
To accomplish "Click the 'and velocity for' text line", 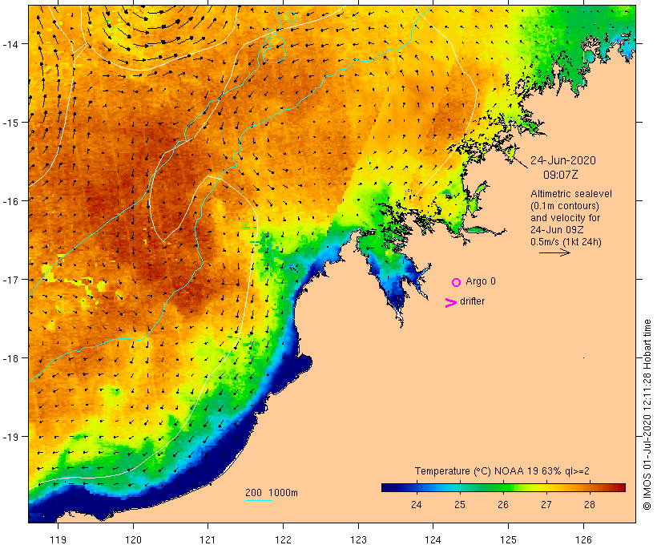I will [x=565, y=218].
